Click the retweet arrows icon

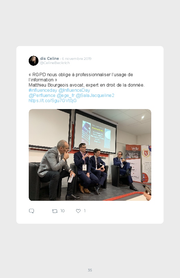(55, 211)
